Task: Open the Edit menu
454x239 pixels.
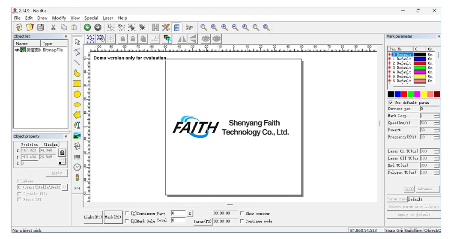Action: 29,18
